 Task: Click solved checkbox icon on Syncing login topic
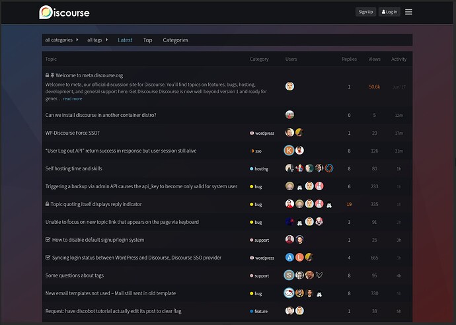click(48, 257)
